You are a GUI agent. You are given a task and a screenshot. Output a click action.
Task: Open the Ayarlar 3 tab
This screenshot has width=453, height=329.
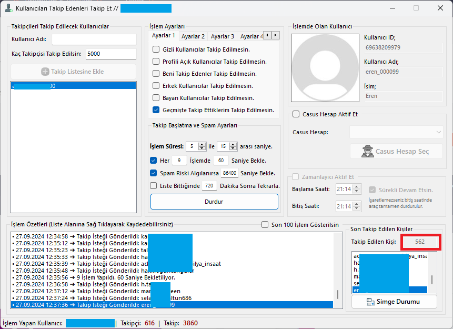(222, 36)
